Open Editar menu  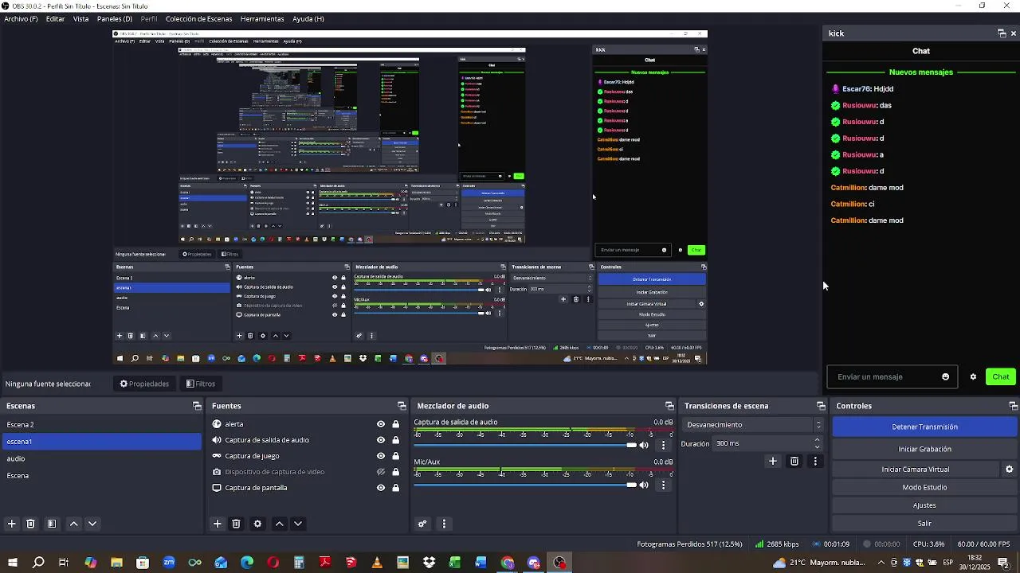click(x=55, y=18)
